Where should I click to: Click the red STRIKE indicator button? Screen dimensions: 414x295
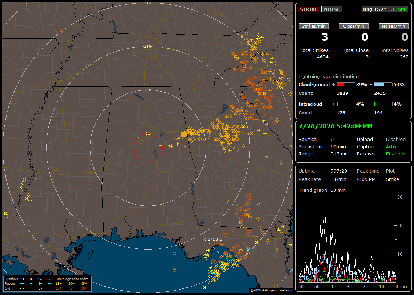click(308, 9)
